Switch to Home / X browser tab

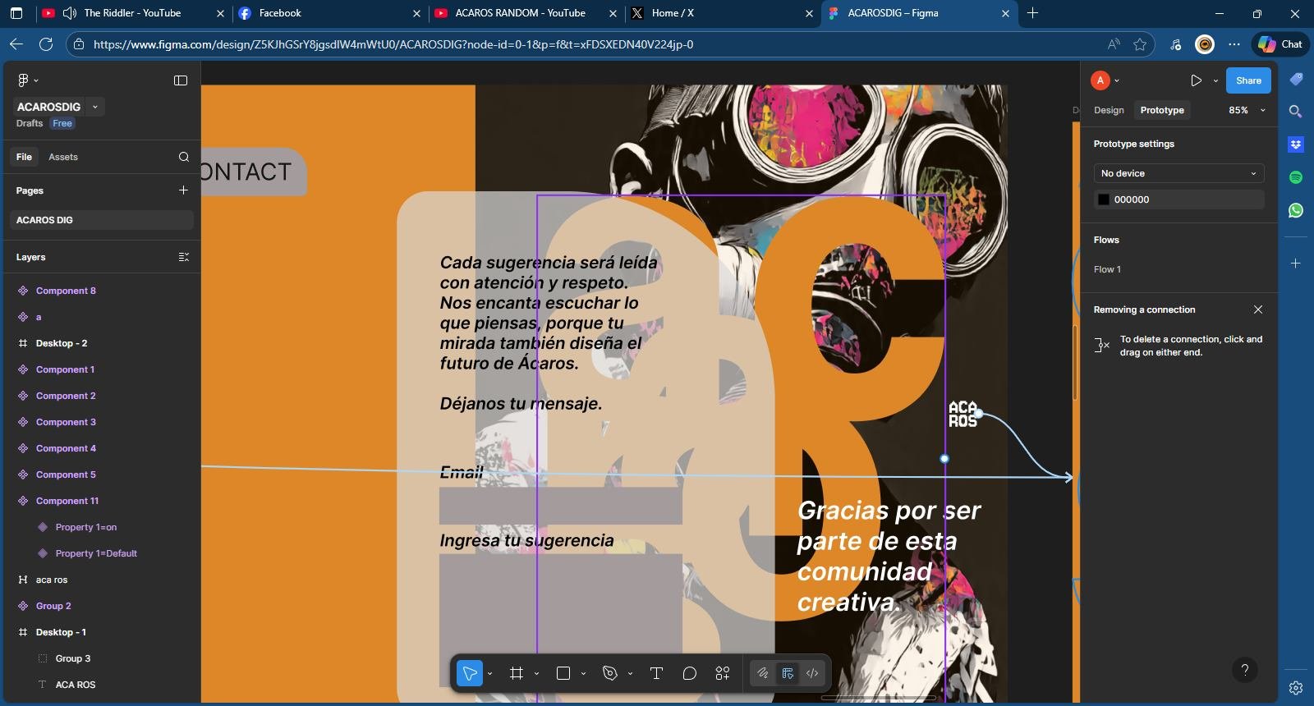[722, 13]
